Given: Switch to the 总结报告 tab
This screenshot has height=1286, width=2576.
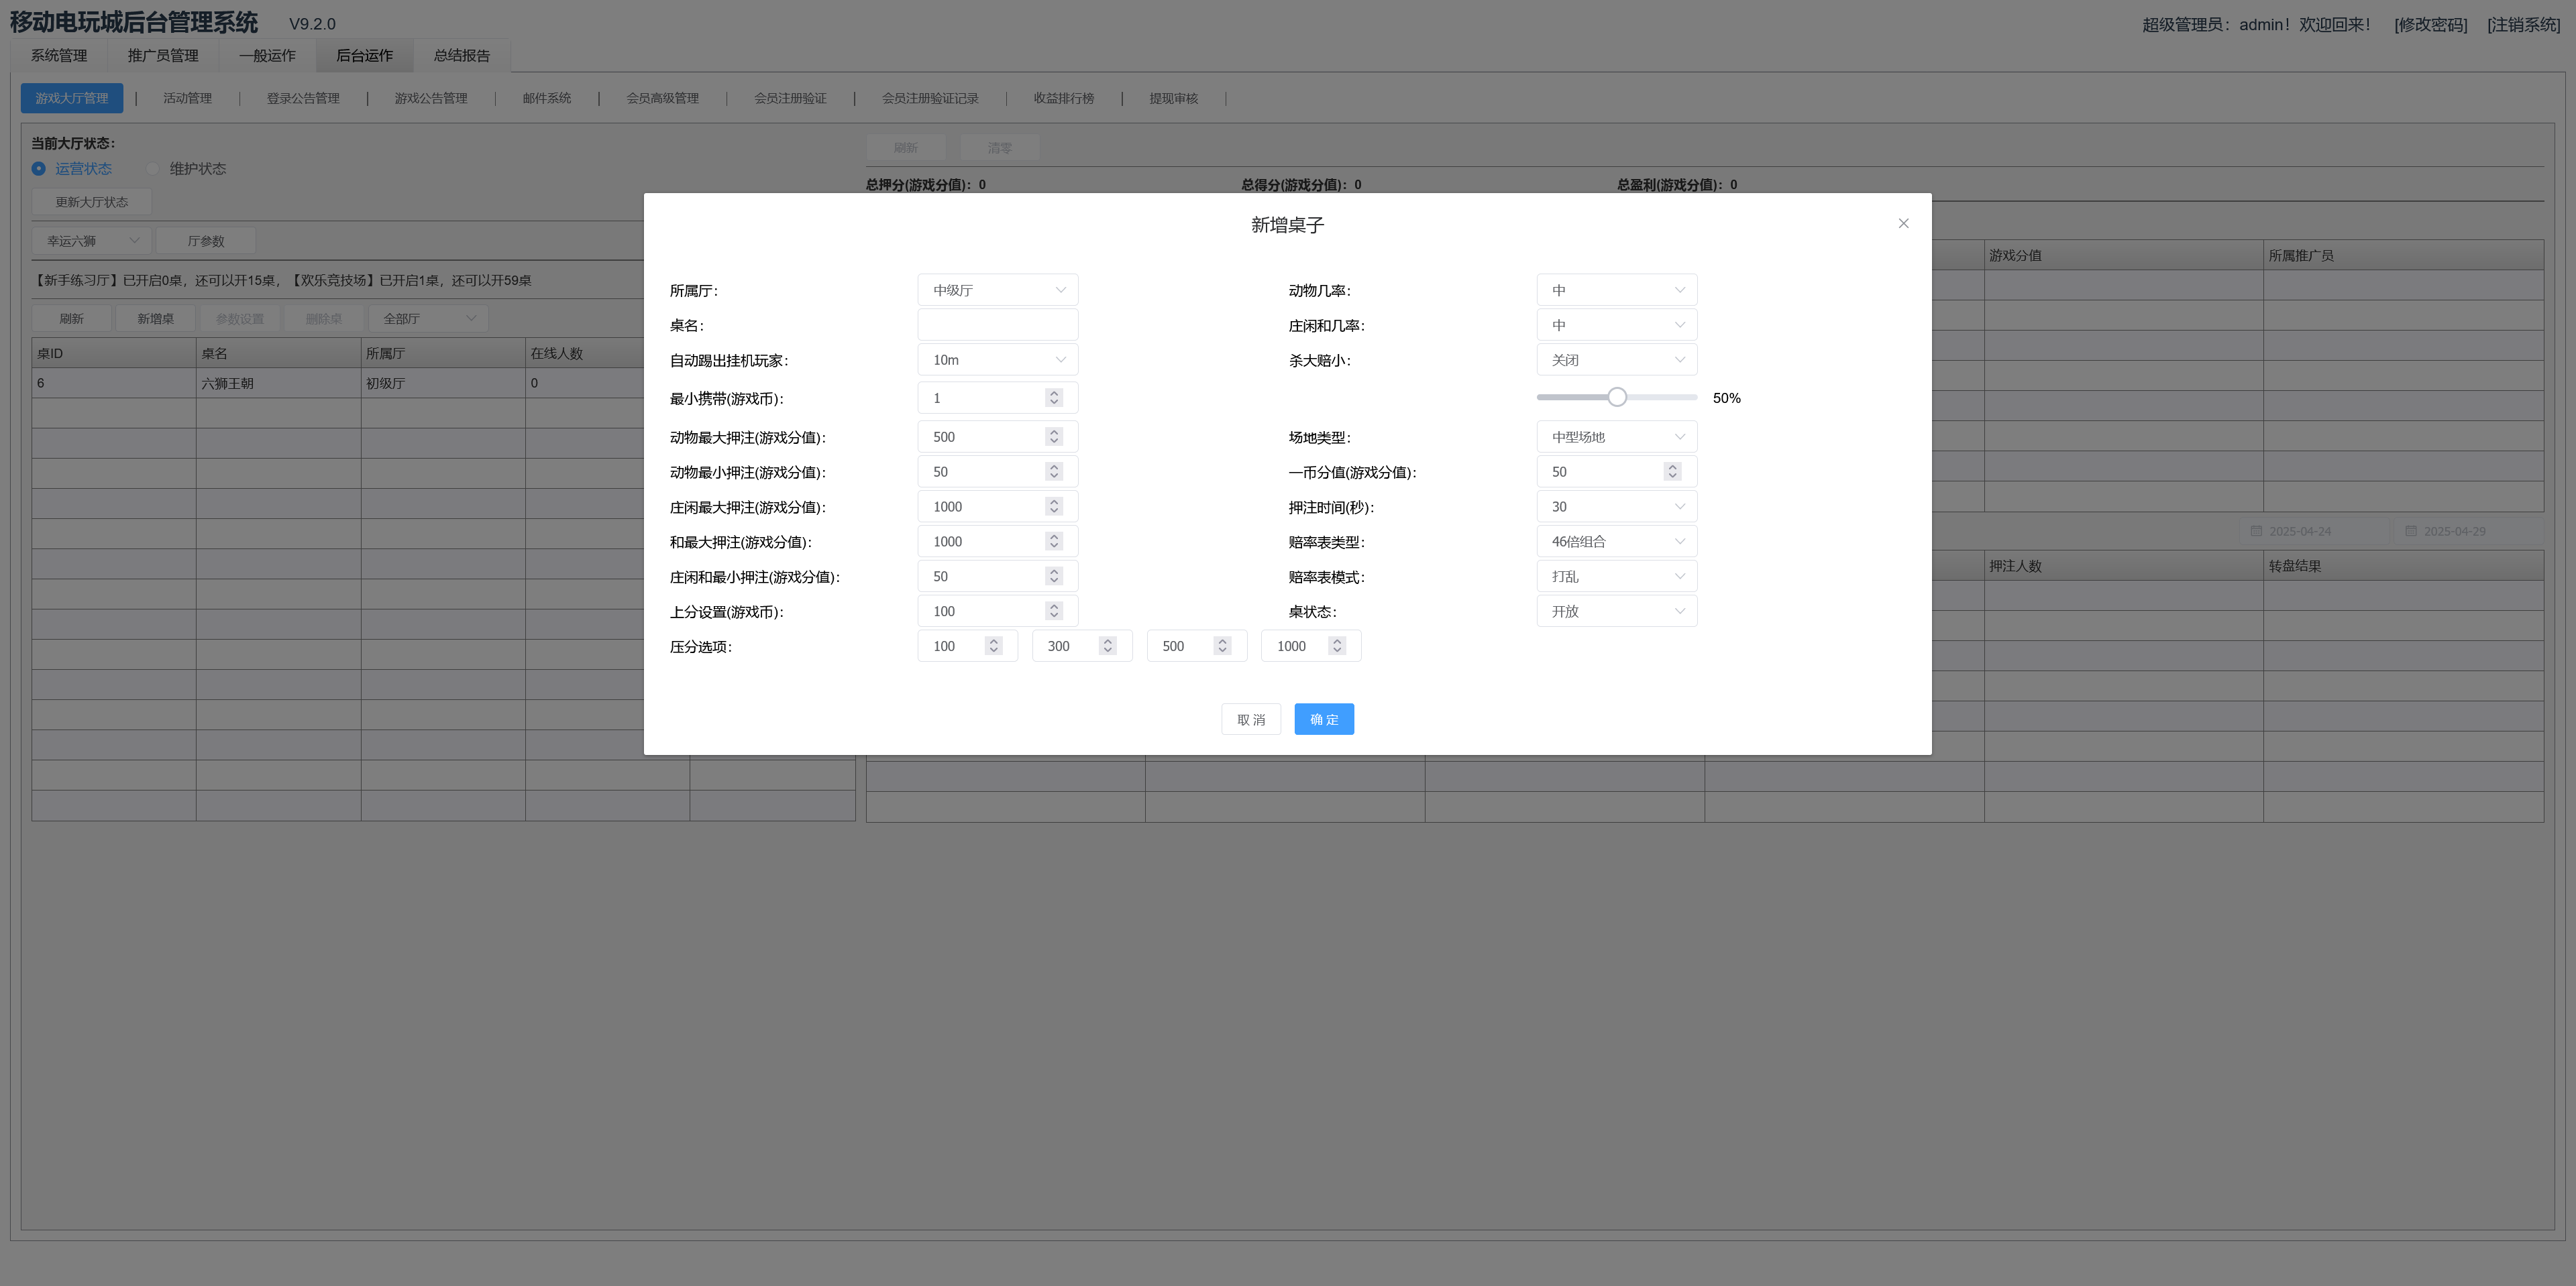Looking at the screenshot, I should point(461,56).
